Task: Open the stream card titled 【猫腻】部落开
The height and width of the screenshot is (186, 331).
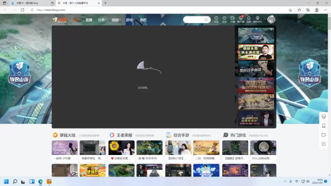Action: (235, 150)
